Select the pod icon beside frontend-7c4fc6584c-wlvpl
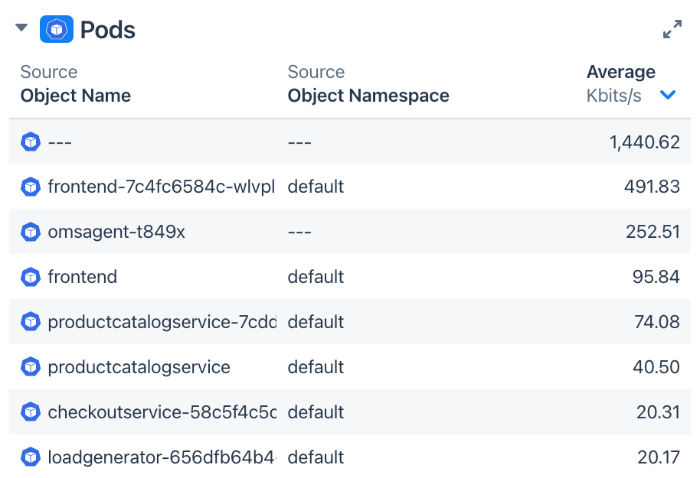The height and width of the screenshot is (478, 700). point(30,187)
